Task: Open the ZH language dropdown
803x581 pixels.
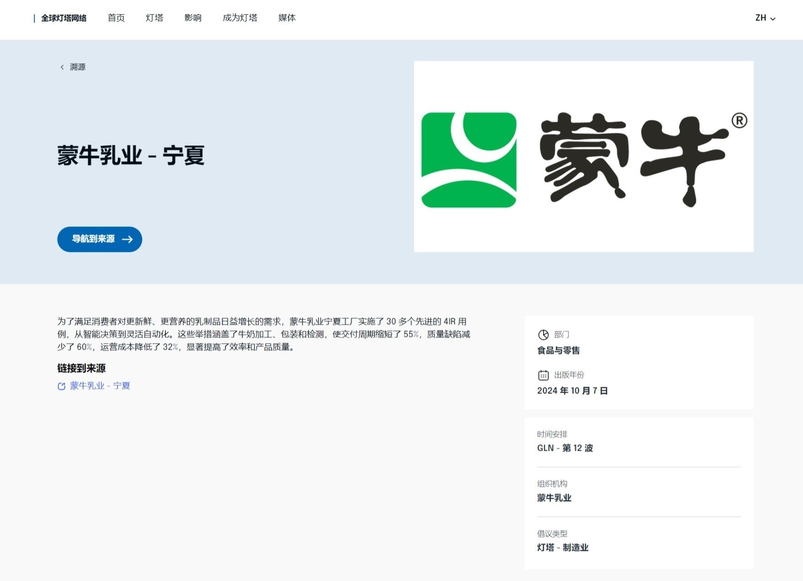Action: click(761, 18)
